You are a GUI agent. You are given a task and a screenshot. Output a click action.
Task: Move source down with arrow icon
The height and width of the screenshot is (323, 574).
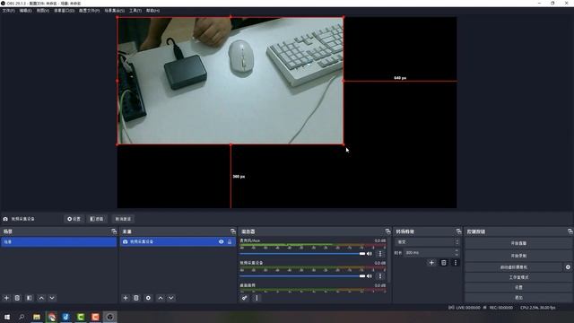click(x=171, y=298)
